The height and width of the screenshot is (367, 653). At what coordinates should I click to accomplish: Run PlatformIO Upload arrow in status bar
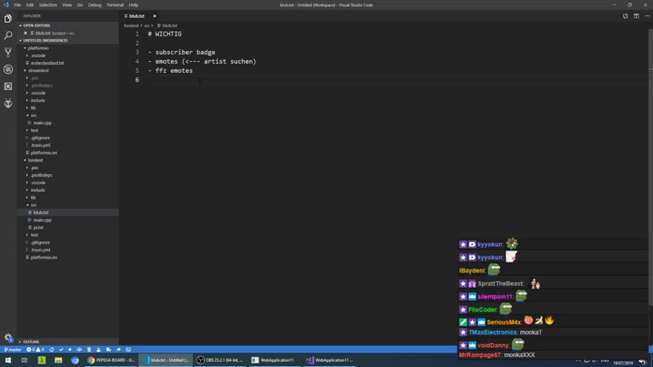[70, 349]
